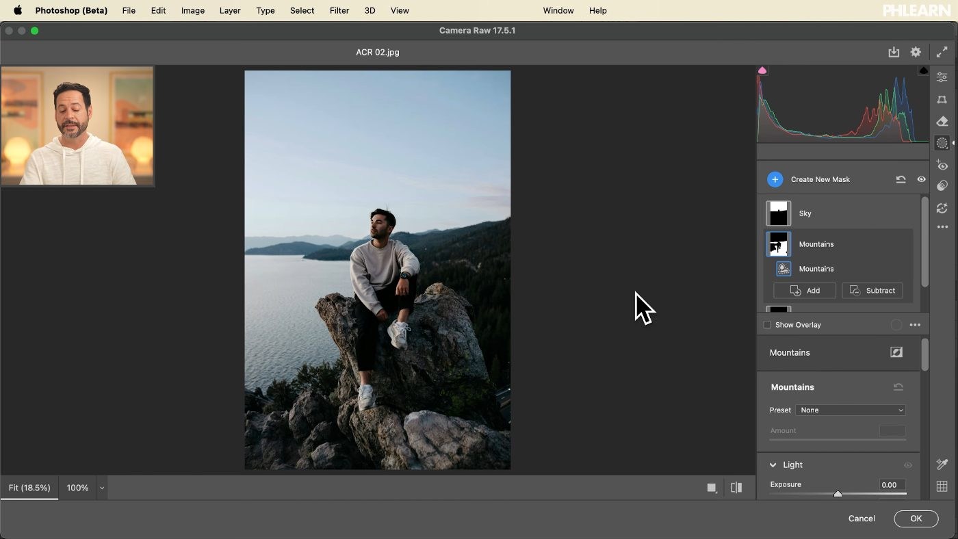This screenshot has width=958, height=539.
Task: Select the Geometry crop tool icon
Action: pyautogui.click(x=942, y=100)
